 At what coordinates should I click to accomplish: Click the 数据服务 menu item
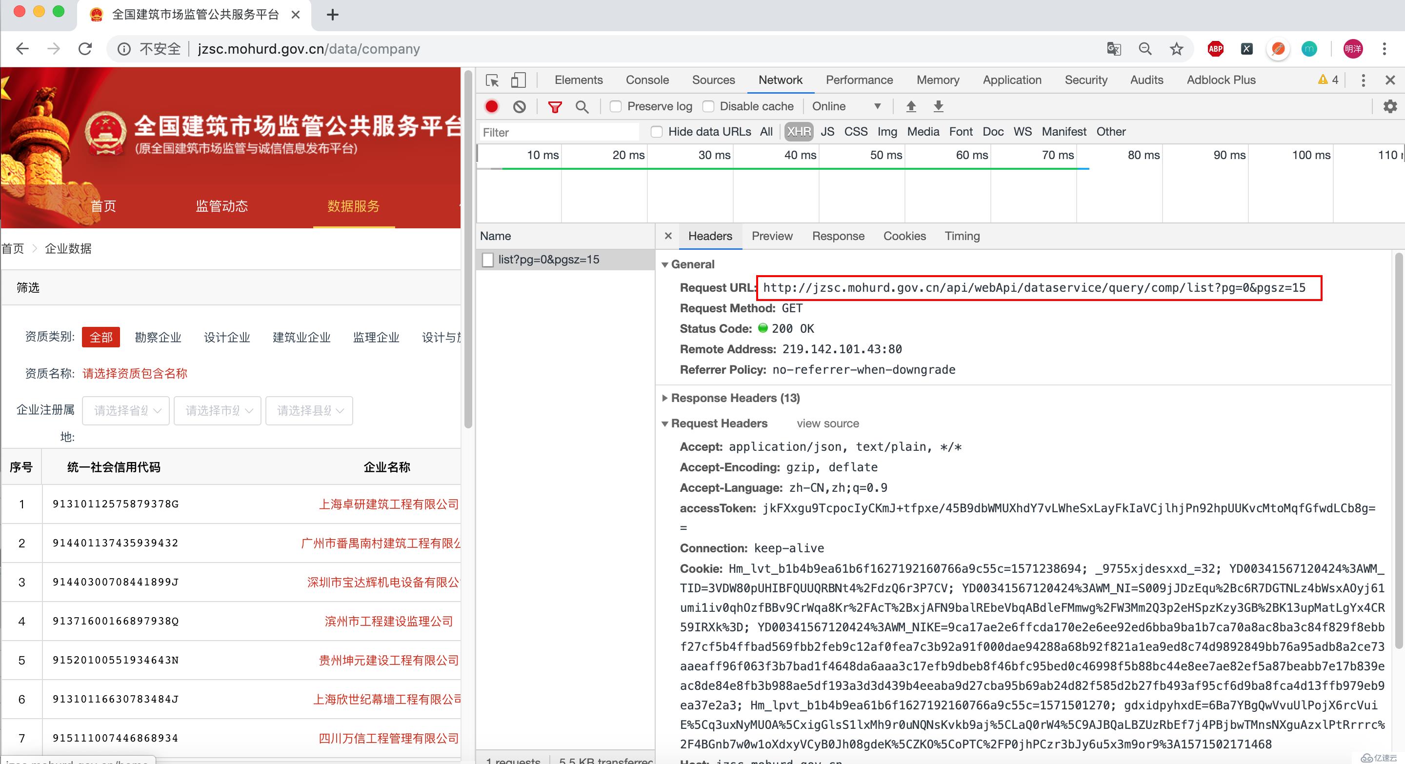353,206
